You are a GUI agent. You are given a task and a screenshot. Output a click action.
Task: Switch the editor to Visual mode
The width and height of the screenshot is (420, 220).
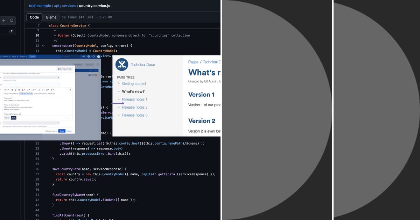(x=7, y=118)
